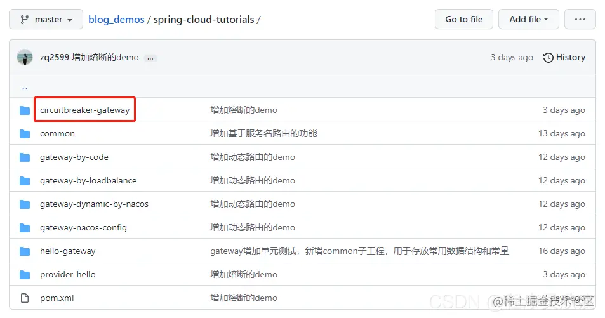Open commit message for circuitbreaker-gateway row
605x318 pixels.
point(244,110)
